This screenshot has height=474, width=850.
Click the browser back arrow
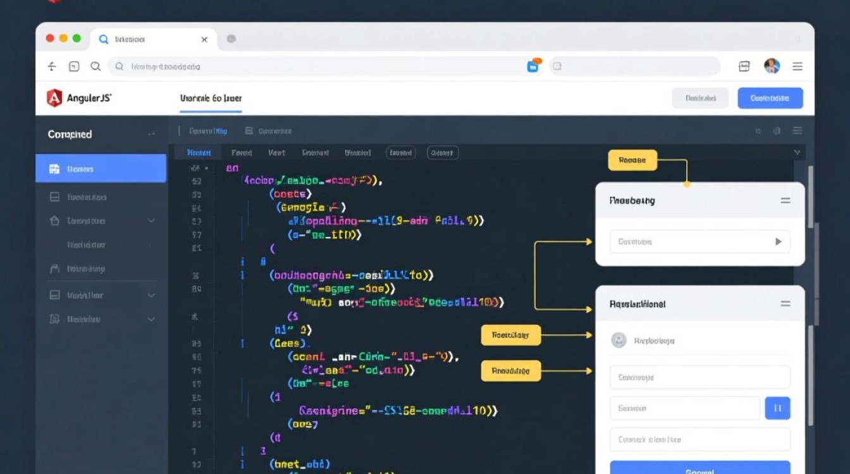[x=52, y=66]
